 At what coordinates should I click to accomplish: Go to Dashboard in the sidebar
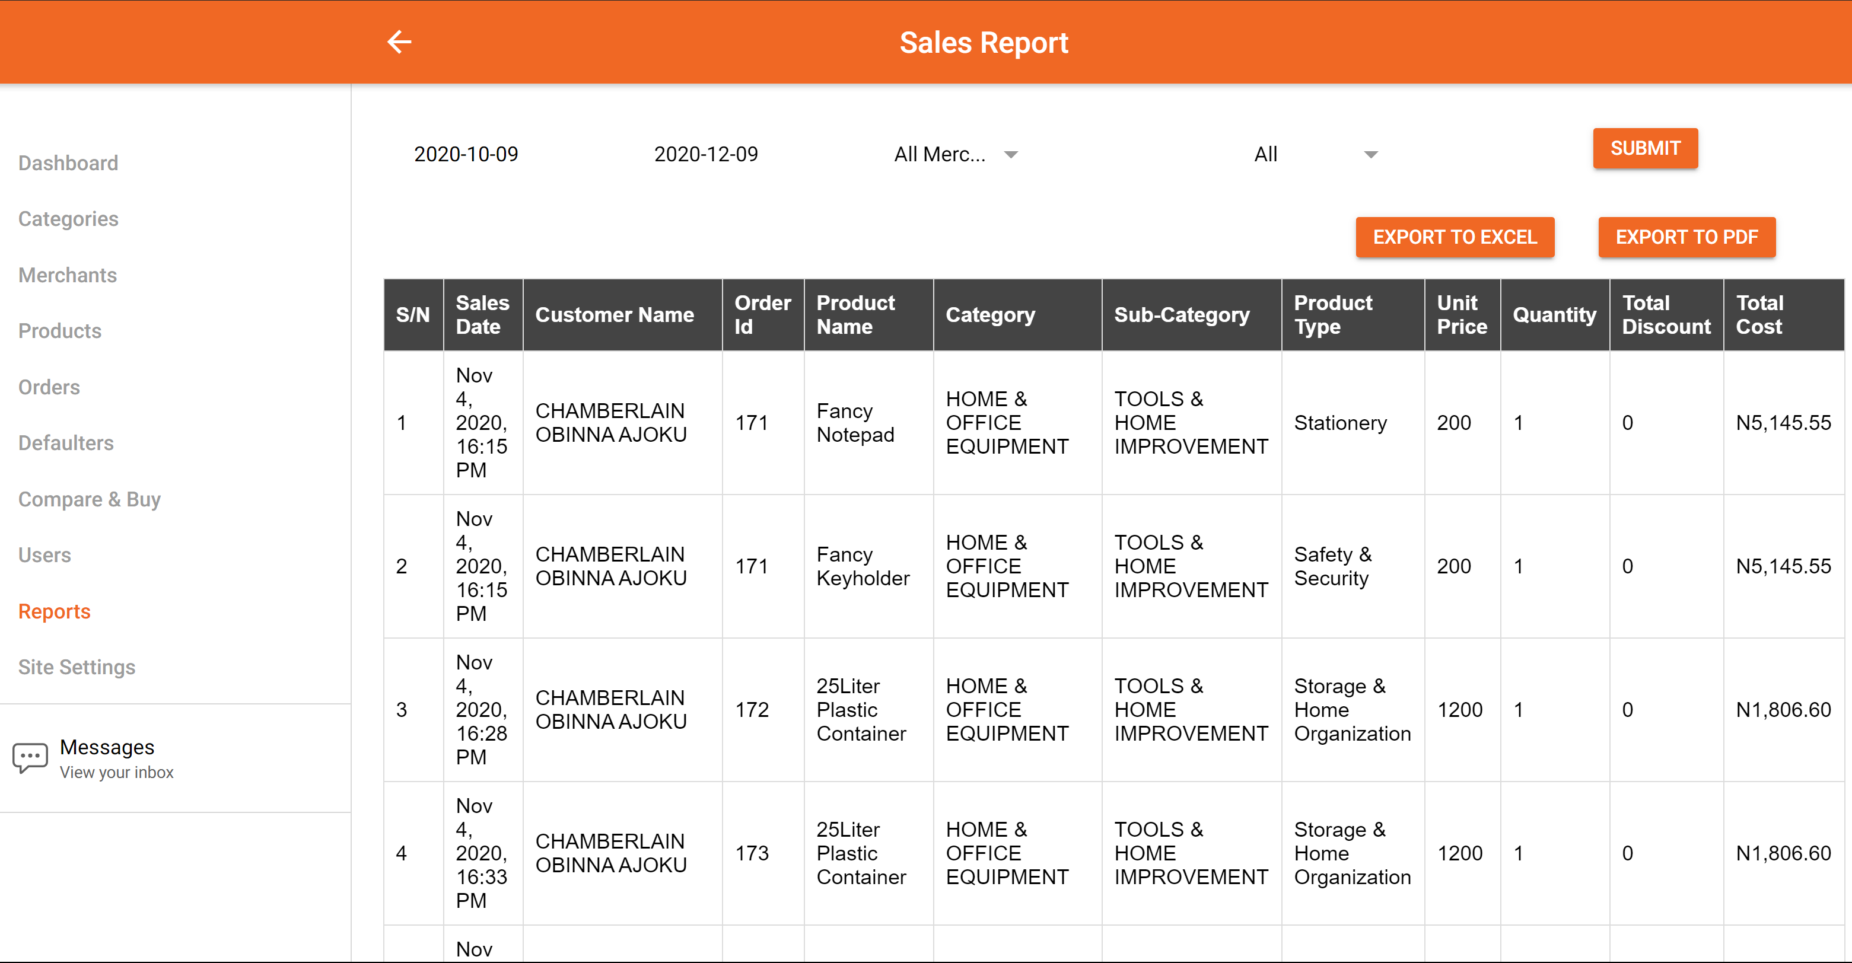point(68,163)
